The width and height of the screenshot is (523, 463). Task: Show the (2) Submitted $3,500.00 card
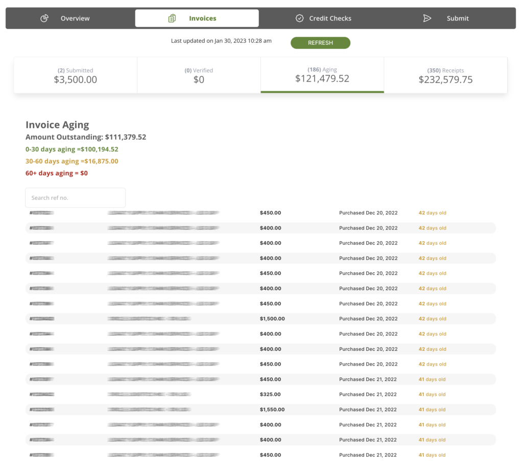76,75
